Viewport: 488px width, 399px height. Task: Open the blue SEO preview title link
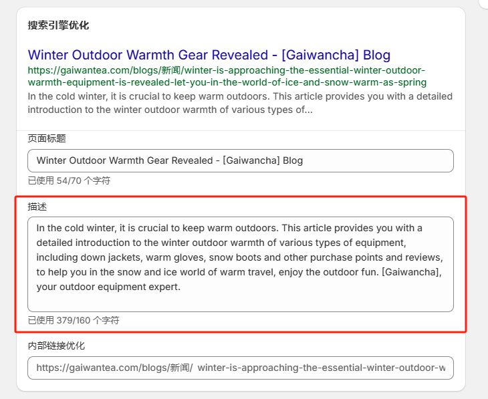coord(209,55)
